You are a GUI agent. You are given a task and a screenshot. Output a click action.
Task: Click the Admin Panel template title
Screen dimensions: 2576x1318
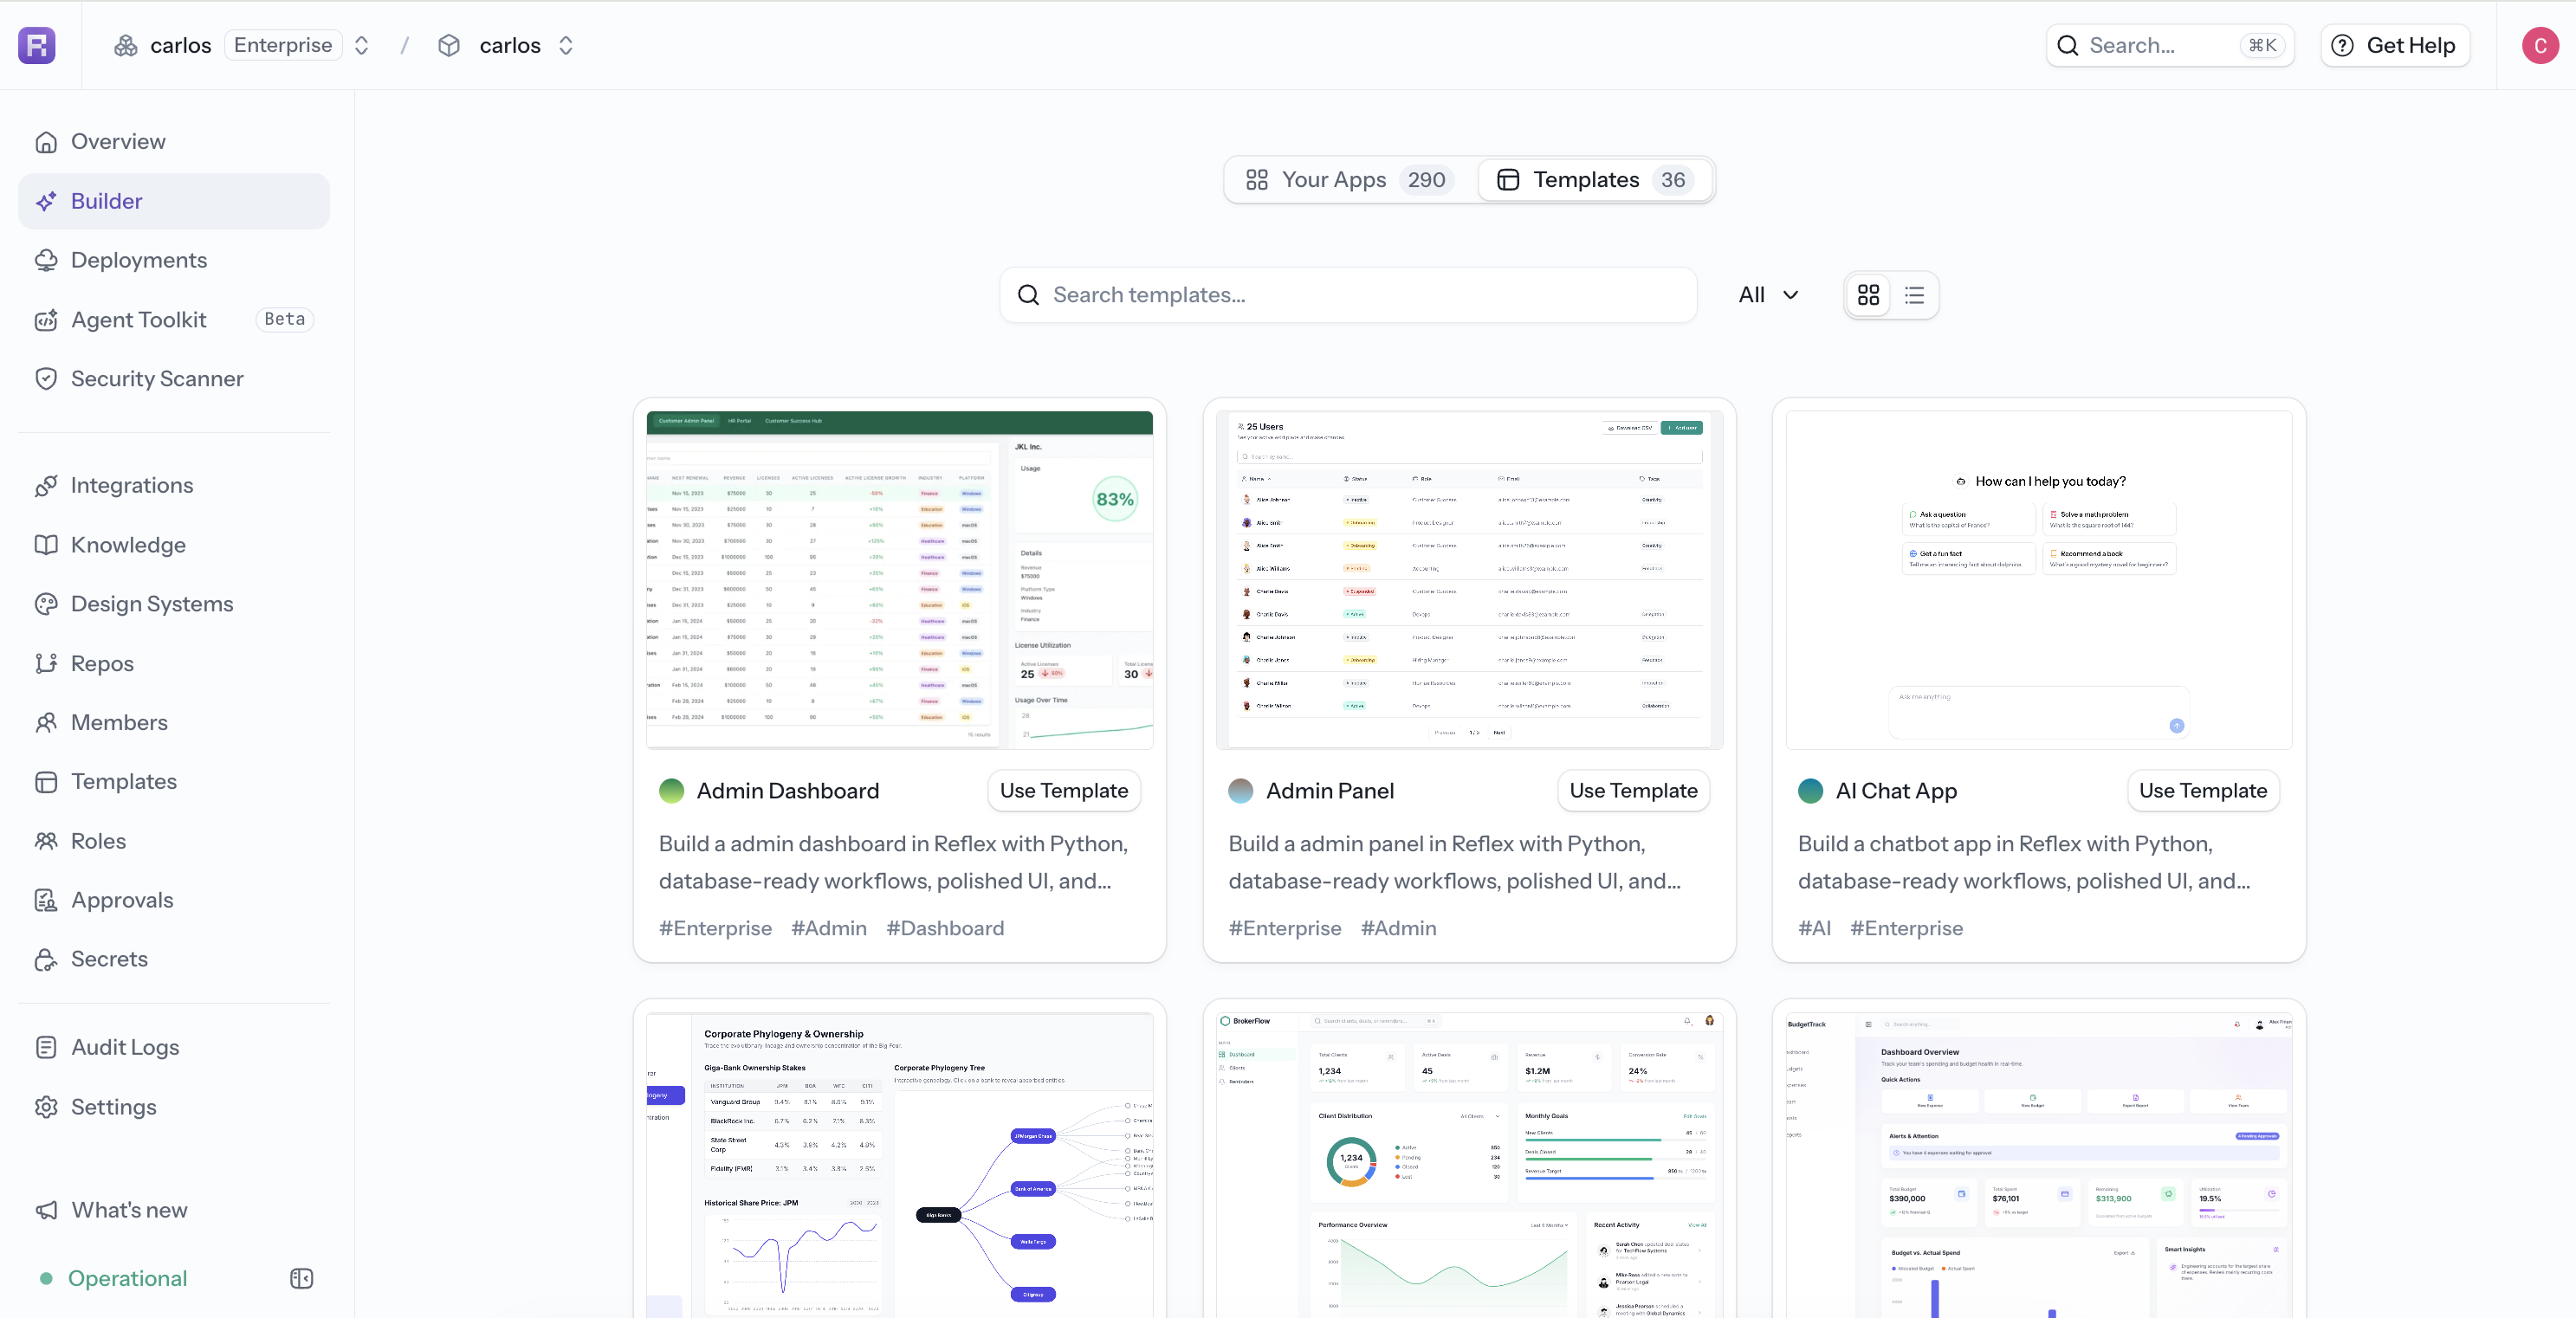coord(1330,791)
